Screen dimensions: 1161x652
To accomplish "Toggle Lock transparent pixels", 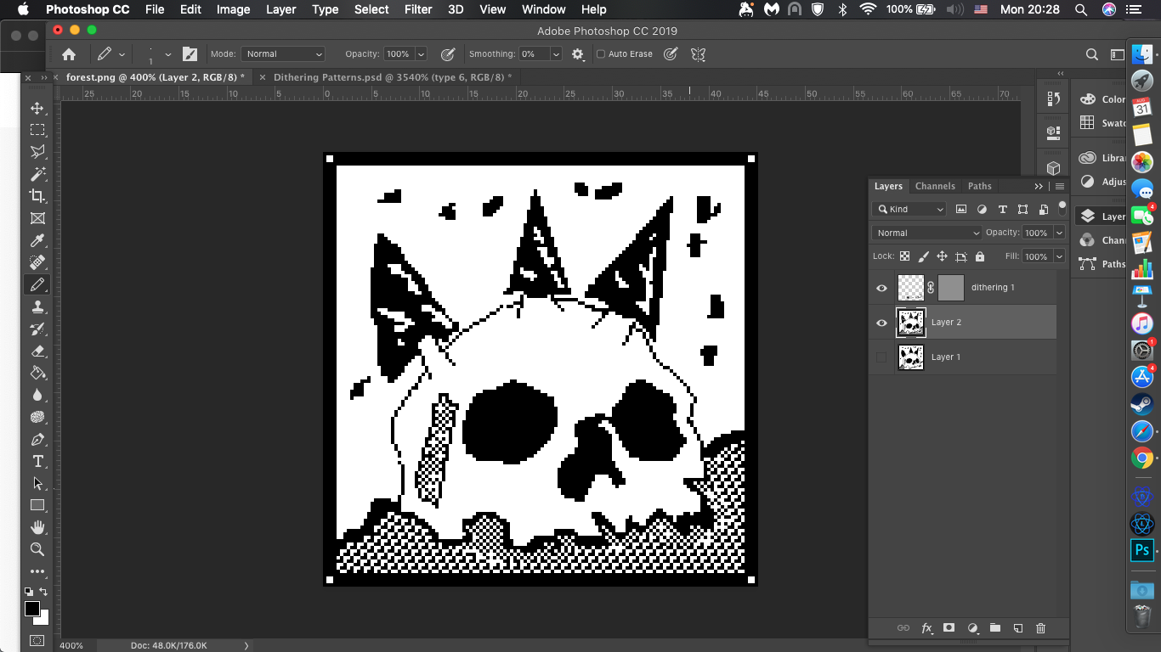I will coord(905,256).
